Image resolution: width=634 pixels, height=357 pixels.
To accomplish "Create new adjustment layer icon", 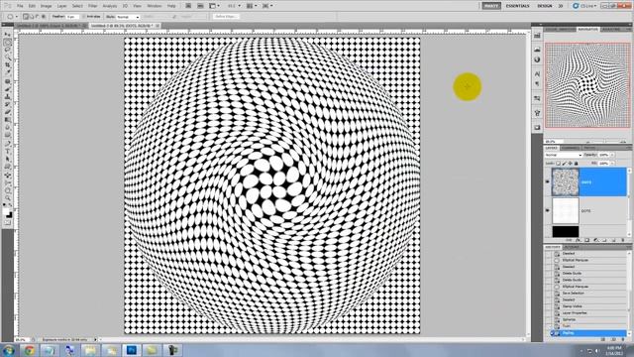I will (595, 240).
